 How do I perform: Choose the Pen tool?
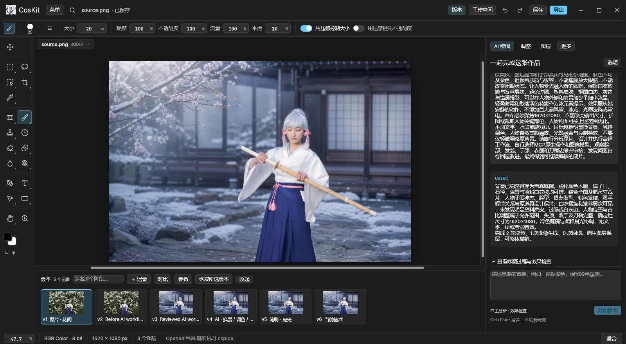coord(10,183)
